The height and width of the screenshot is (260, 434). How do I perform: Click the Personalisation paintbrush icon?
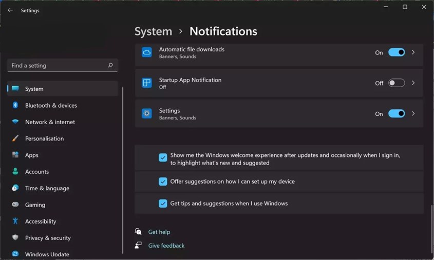pos(15,138)
